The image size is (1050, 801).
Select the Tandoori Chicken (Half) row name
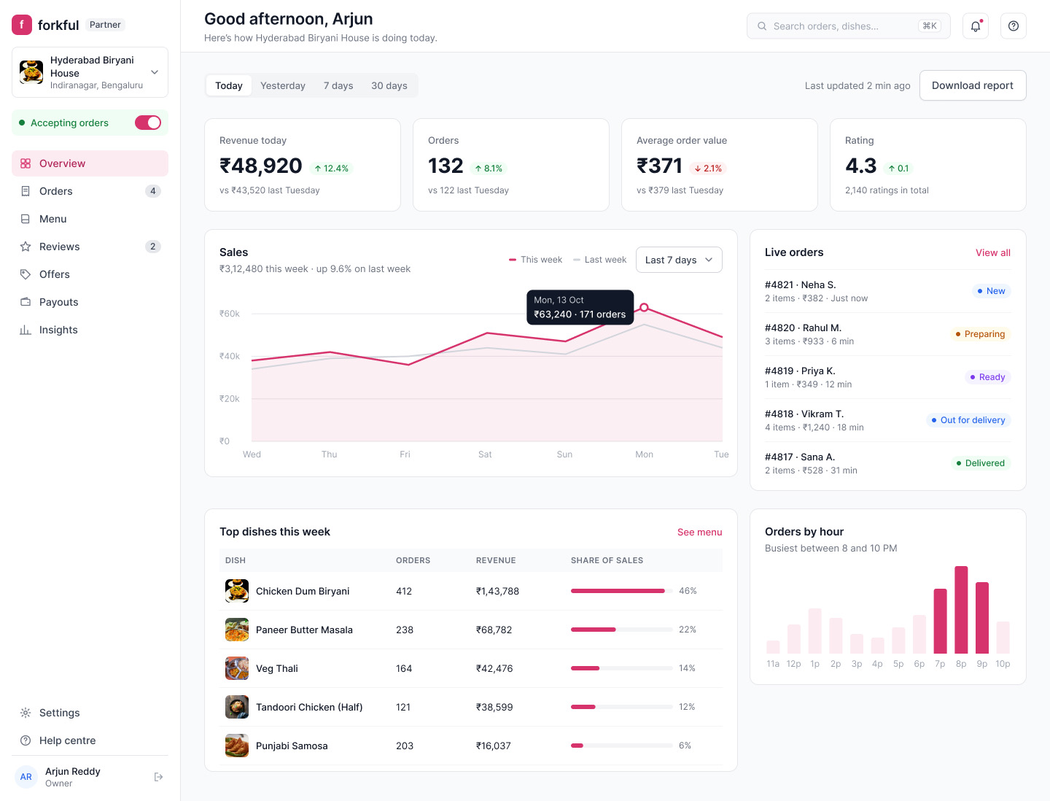coord(309,707)
